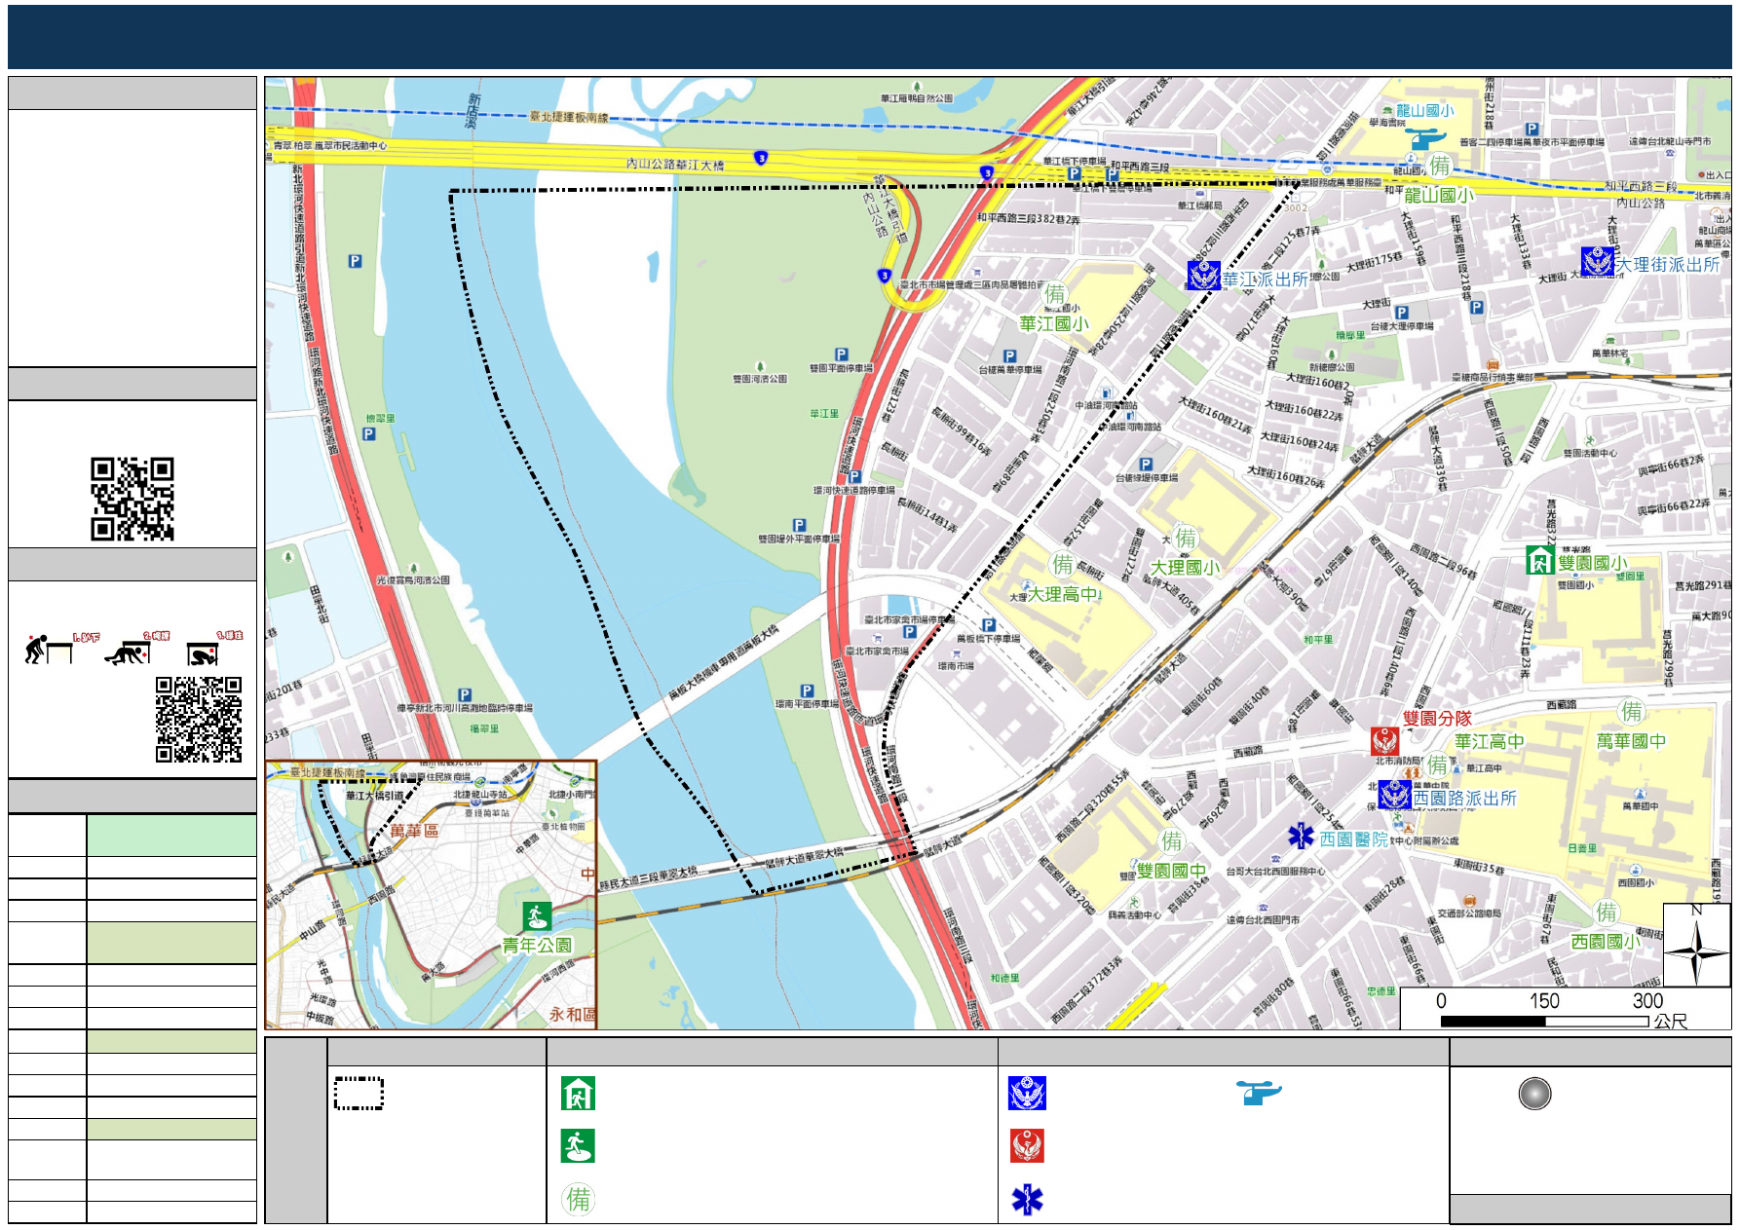This screenshot has height=1230, width=1740.
Task: Click the 內山公路華江大橋 bridge label
Action: [675, 165]
